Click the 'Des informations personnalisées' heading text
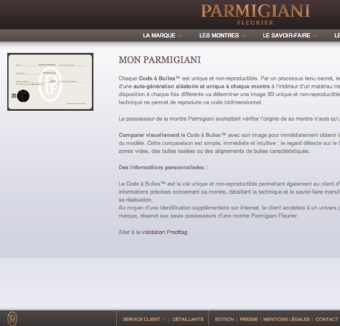 pos(161,168)
